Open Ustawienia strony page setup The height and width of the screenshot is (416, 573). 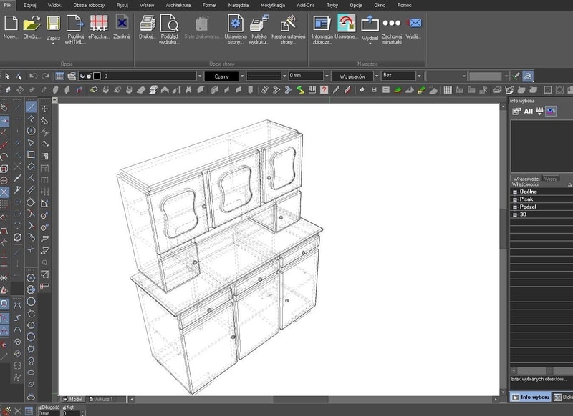[236, 23]
